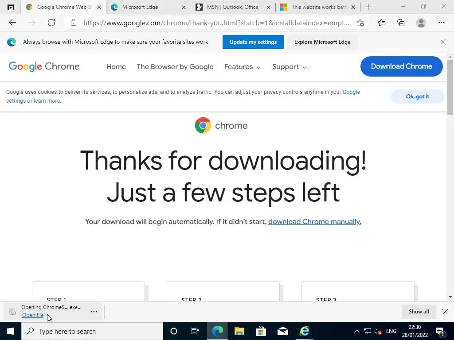Click the Type here to search box
This screenshot has width=454, height=340.
click(x=92, y=331)
